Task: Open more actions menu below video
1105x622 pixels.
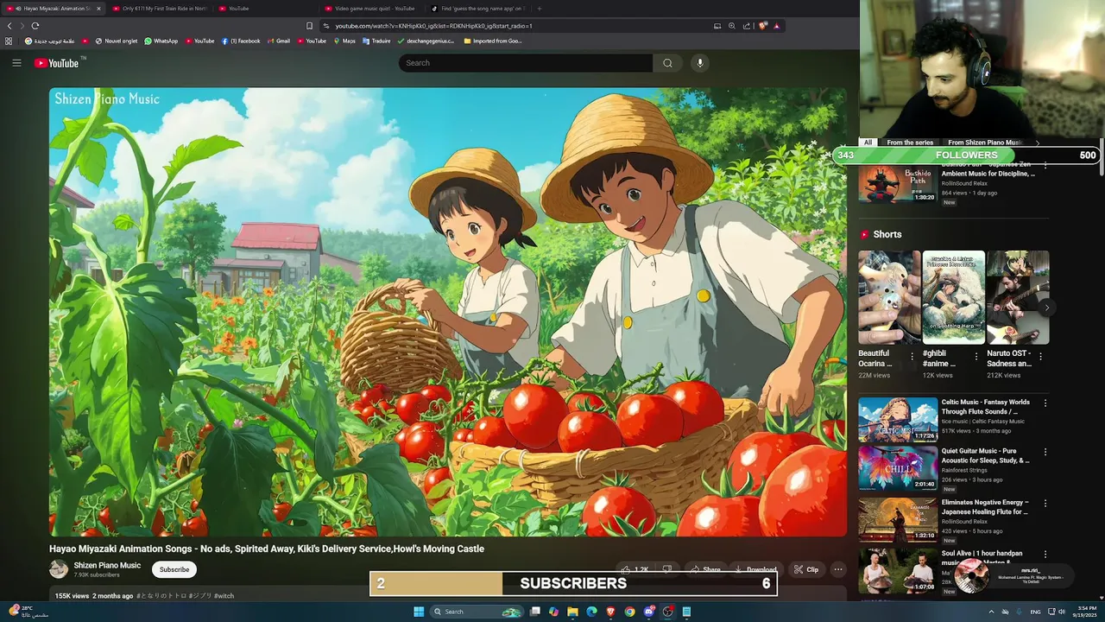Action: [838, 569]
